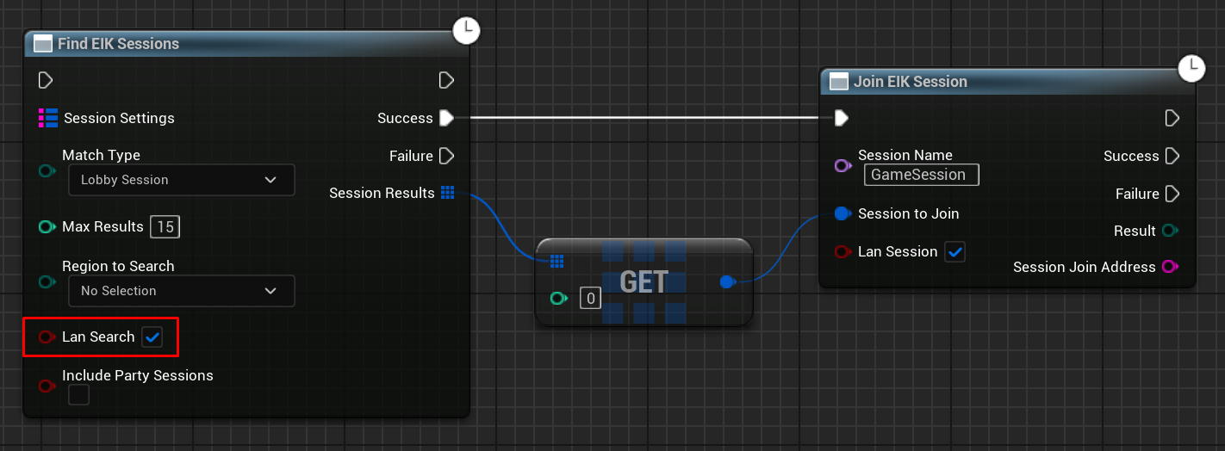This screenshot has height=451, width=1225.
Task: Click the latent clock icon on Join EIK Session
Action: pyautogui.click(x=1191, y=67)
